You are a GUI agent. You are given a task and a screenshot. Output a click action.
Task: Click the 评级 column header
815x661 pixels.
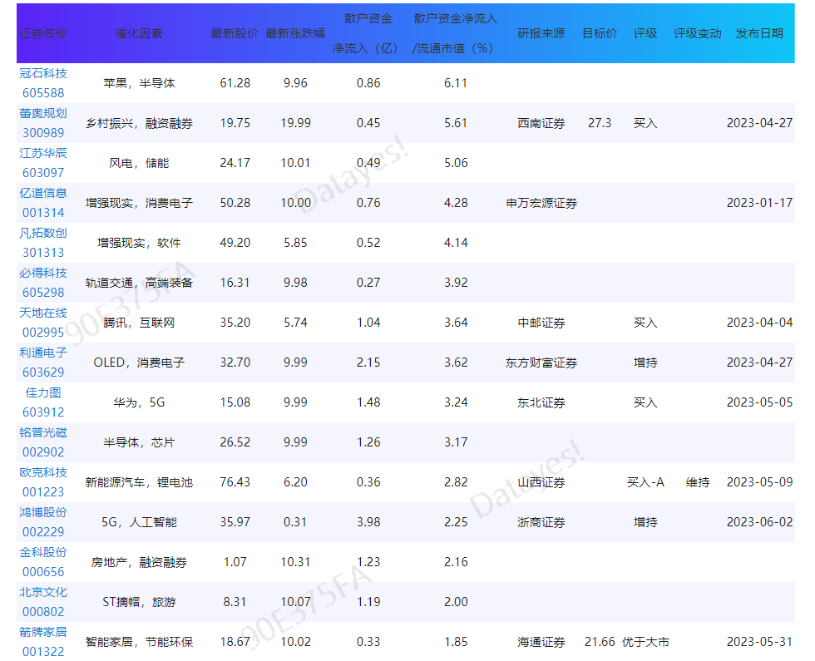coord(645,34)
